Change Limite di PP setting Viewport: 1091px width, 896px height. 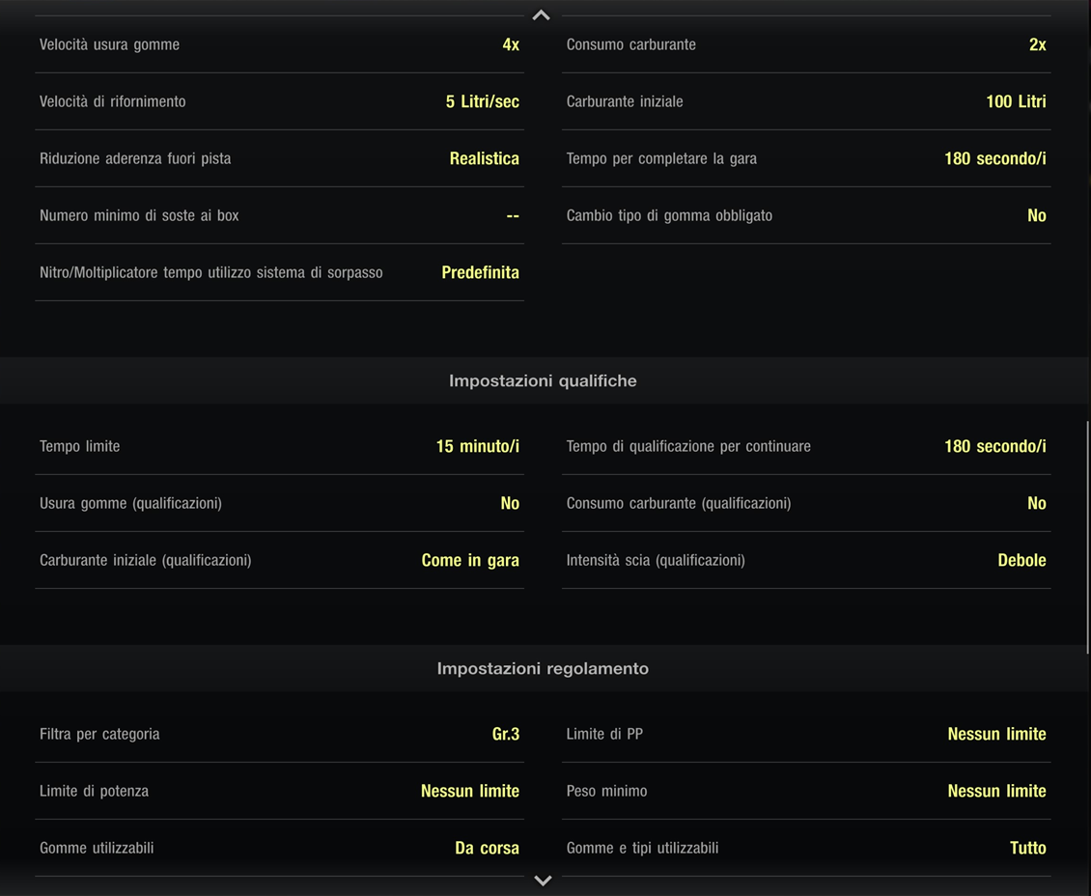806,734
